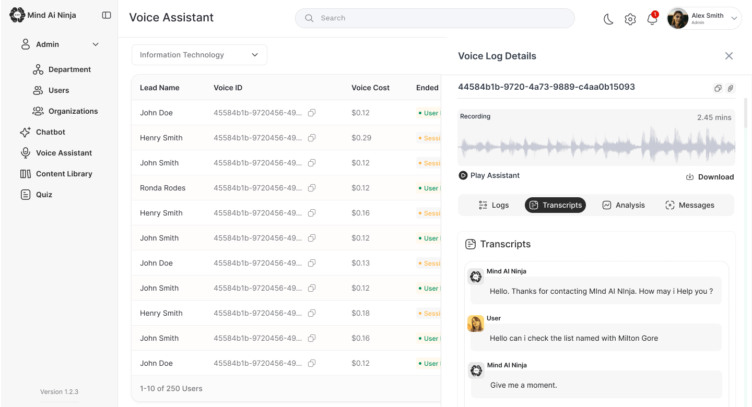Switch to the Analysis tab

click(624, 205)
